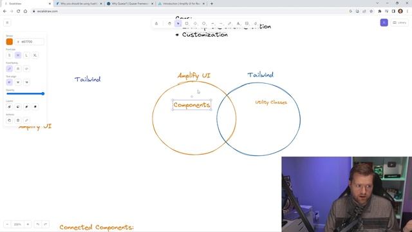Select the Rectangle tool
This screenshot has width=412, height=232.
click(187, 24)
